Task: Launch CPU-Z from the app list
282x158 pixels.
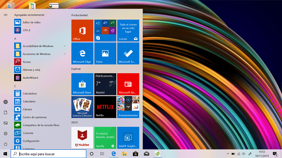Action: tap(40, 30)
